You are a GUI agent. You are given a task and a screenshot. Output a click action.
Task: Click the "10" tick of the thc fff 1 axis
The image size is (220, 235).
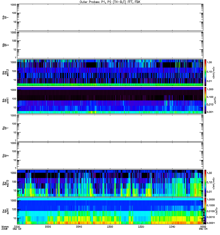tap(15, 132)
